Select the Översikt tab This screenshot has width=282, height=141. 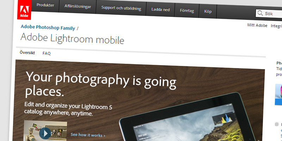pos(27,53)
